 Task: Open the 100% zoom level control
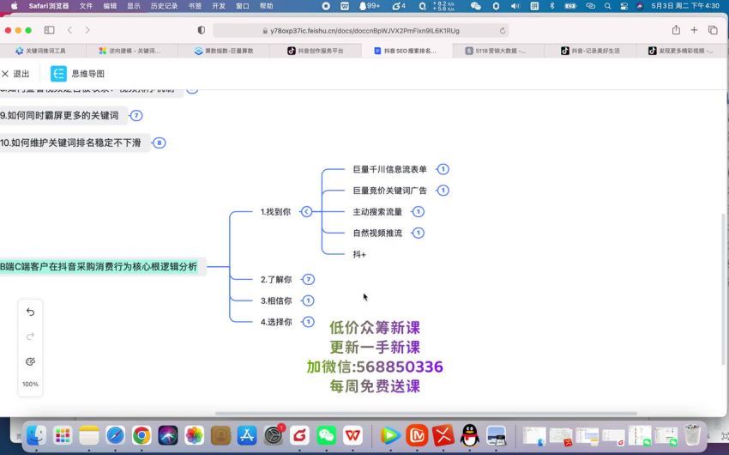(30, 385)
